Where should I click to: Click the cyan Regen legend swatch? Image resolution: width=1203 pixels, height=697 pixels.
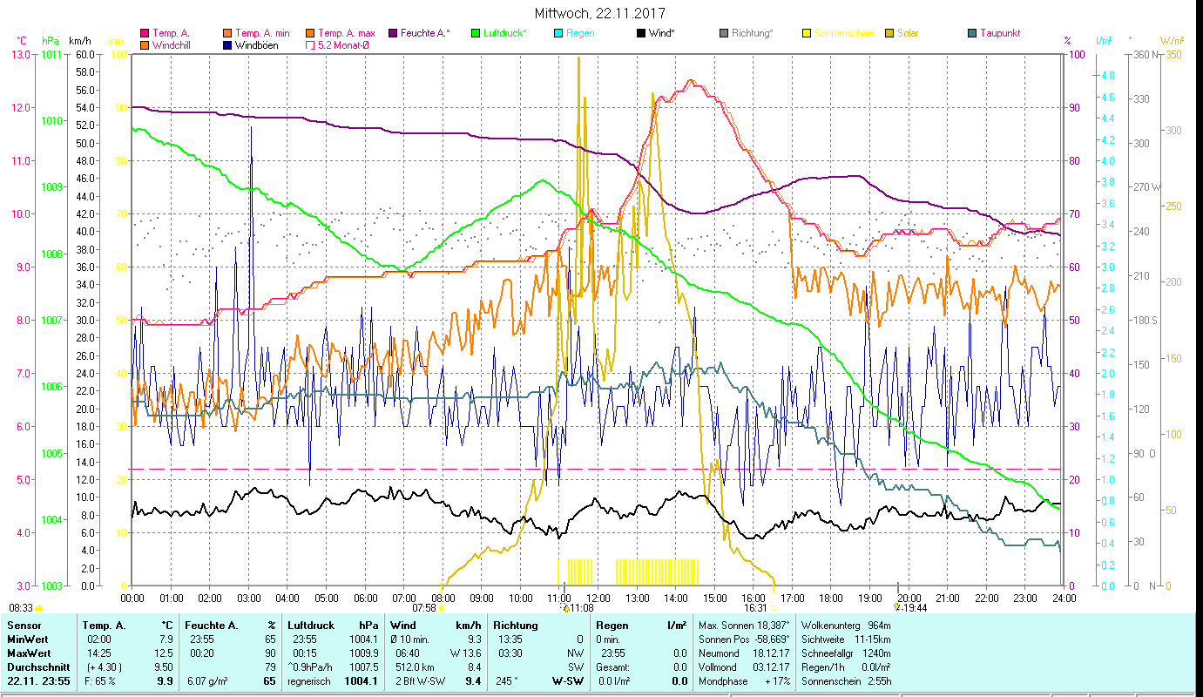point(558,33)
